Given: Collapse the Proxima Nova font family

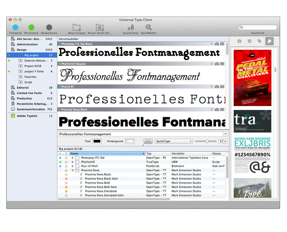Looking at the screenshot, I should coord(73,170).
